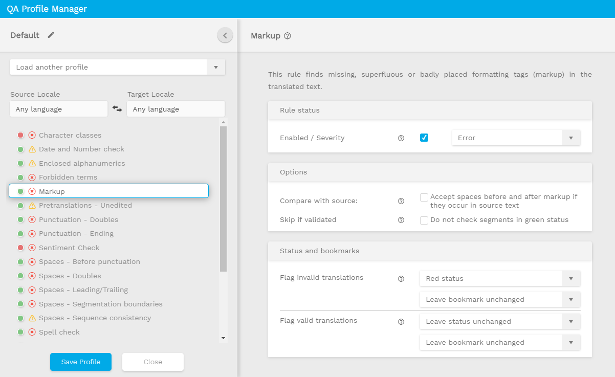The width and height of the screenshot is (615, 377).
Task: Enable accept spaces before and after markup
Action: click(x=424, y=197)
